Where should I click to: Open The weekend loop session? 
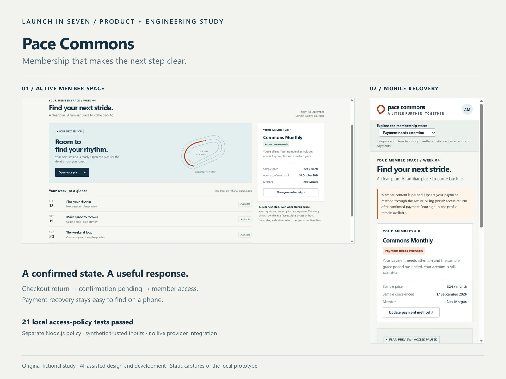pyautogui.click(x=150, y=235)
